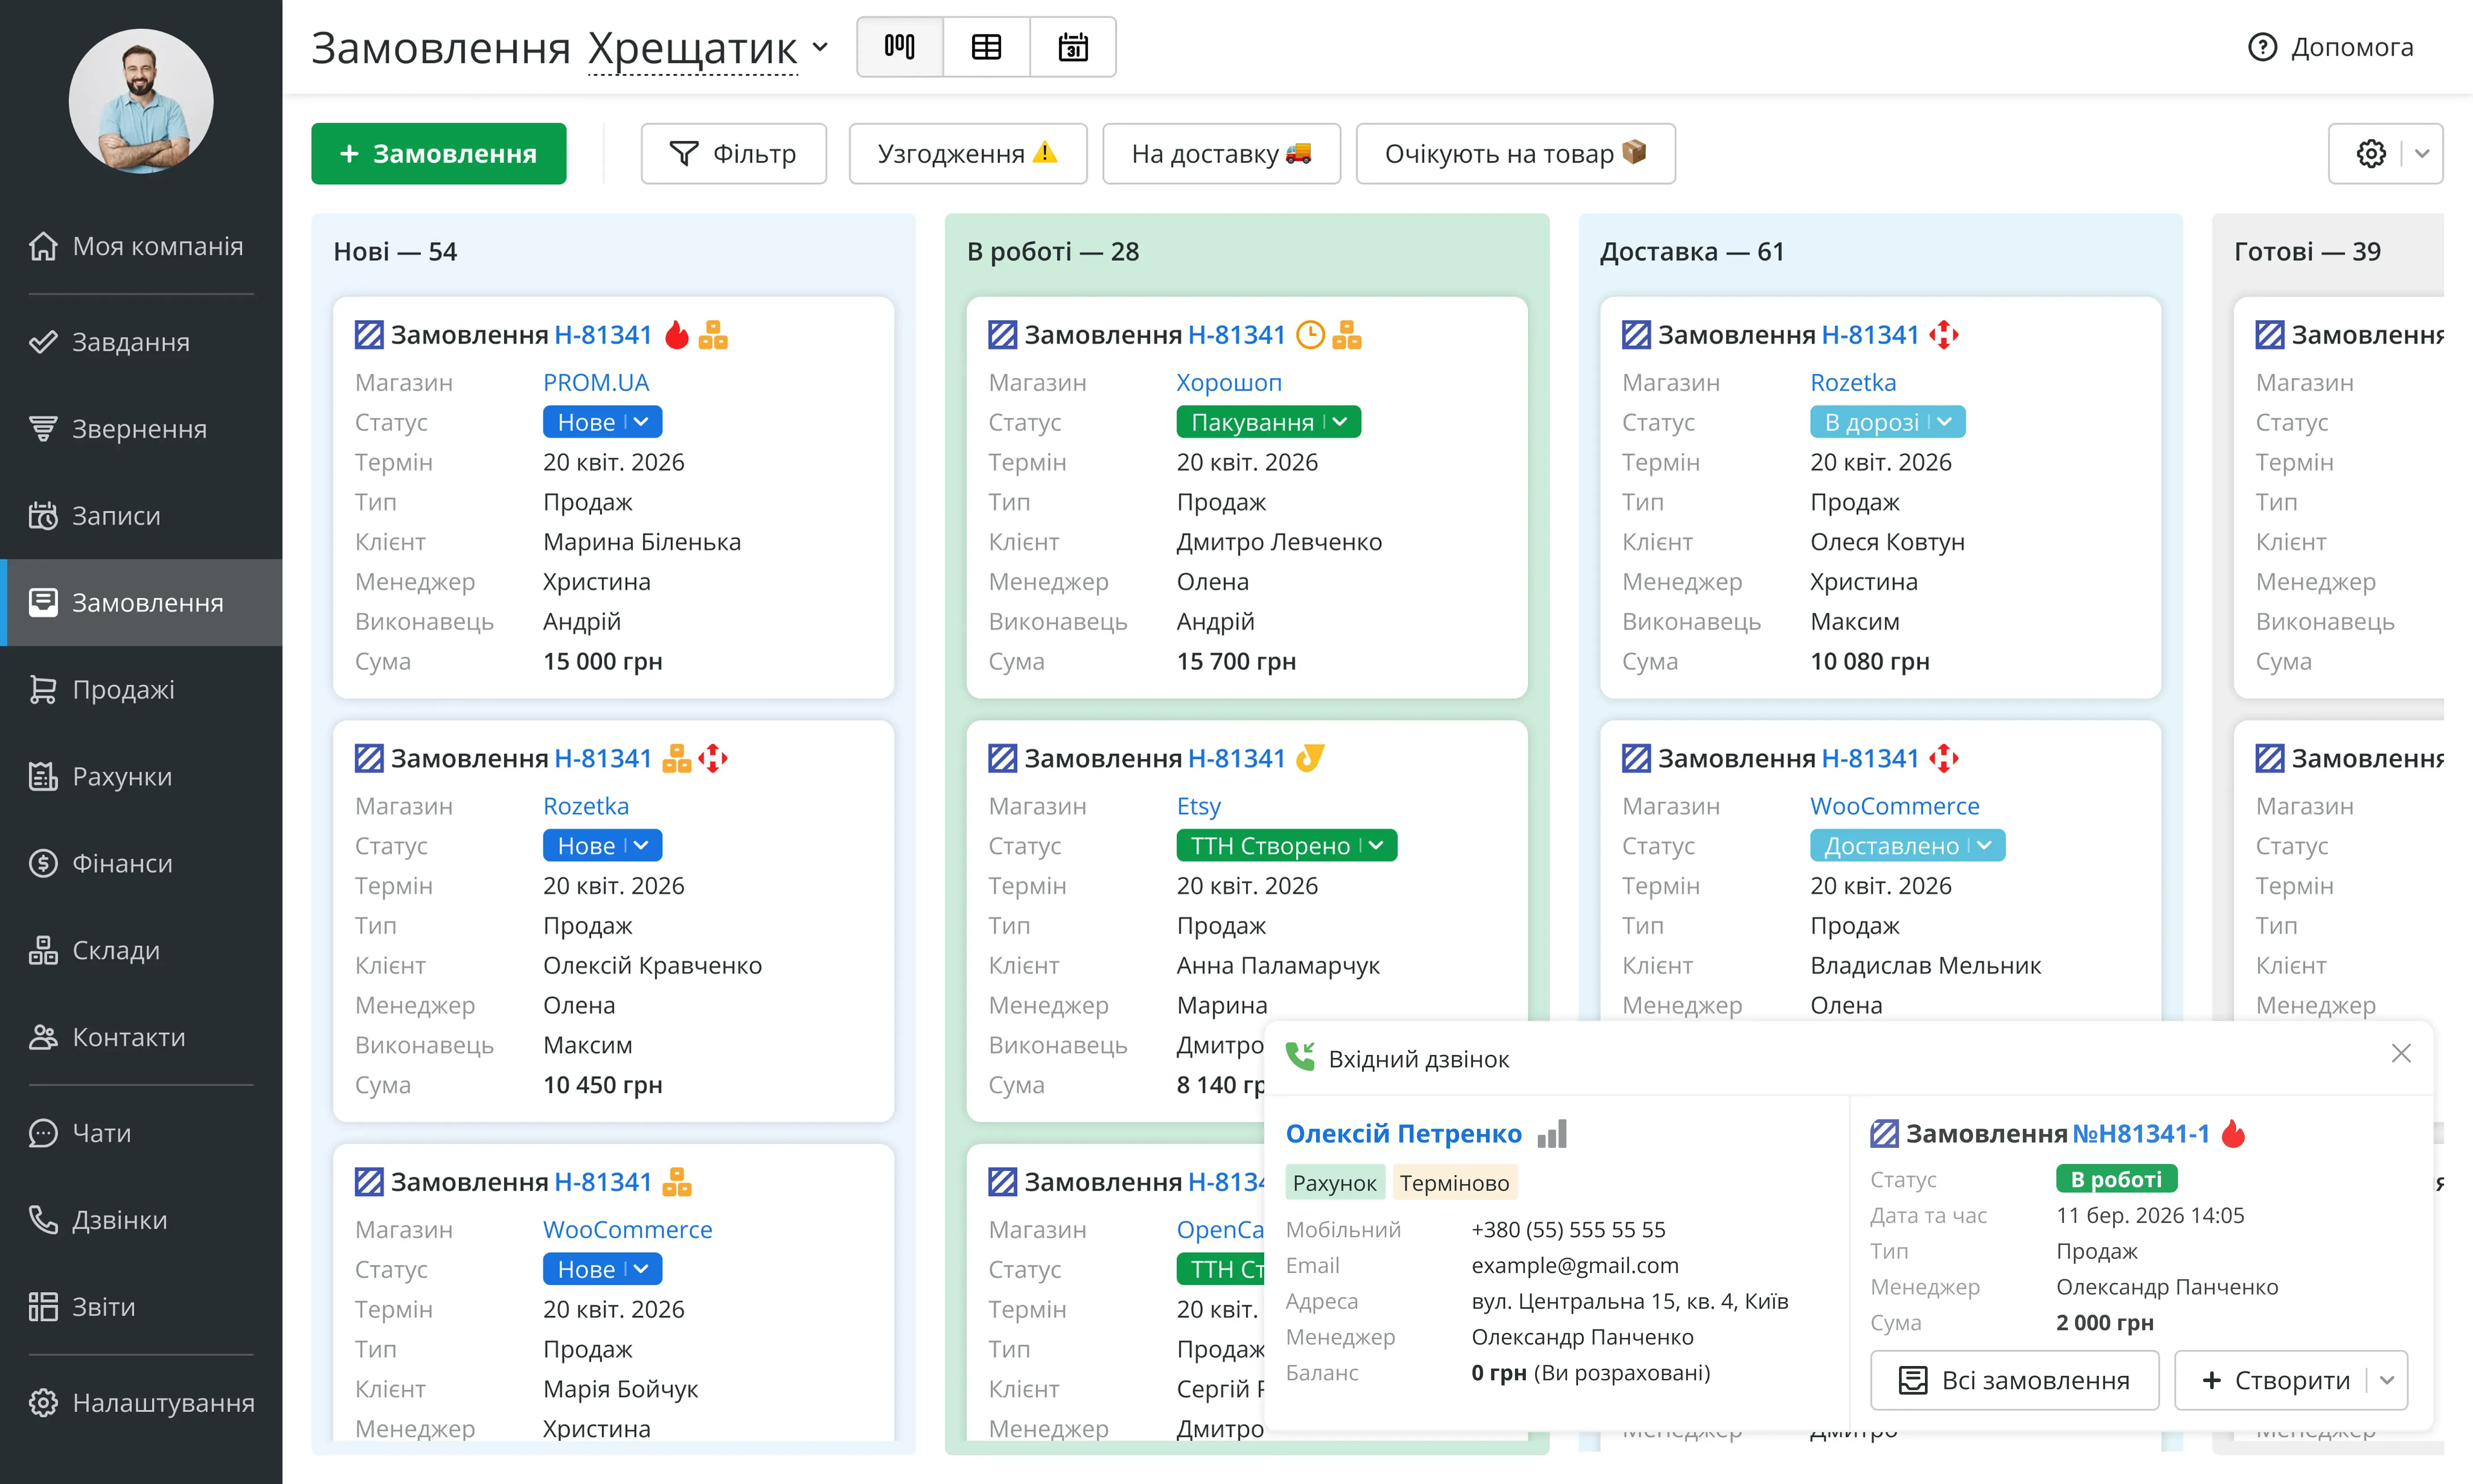Open order H-81341 for Дмитро Левченко
Viewport: 2473px width, 1484px height.
coord(1236,334)
